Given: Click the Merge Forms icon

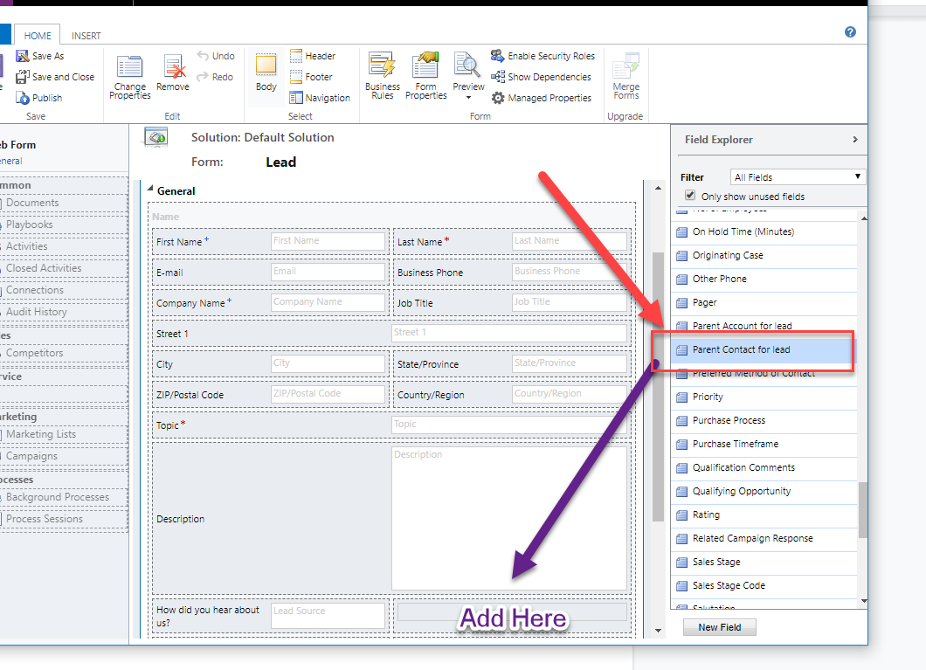Looking at the screenshot, I should click(x=625, y=66).
